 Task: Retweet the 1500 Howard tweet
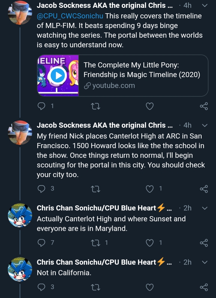(x=95, y=189)
